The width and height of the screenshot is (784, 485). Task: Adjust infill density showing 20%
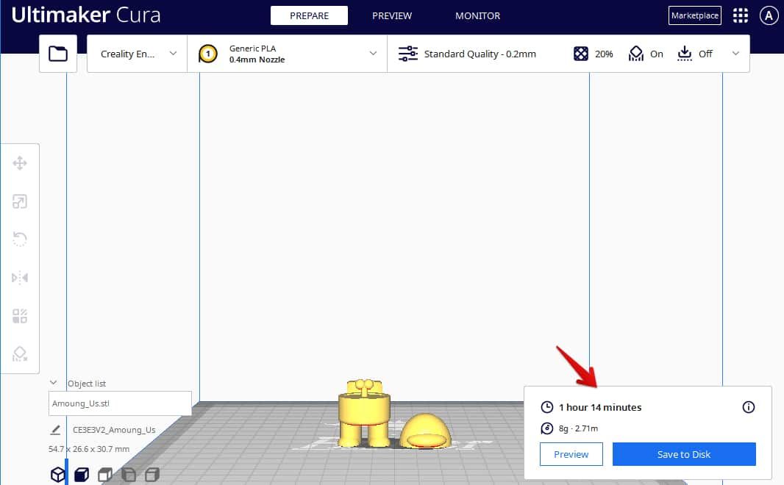click(x=593, y=53)
